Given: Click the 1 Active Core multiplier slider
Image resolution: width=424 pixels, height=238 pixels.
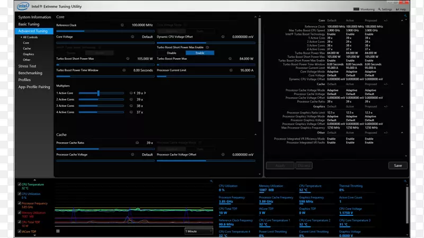Looking at the screenshot, I should pos(98,93).
